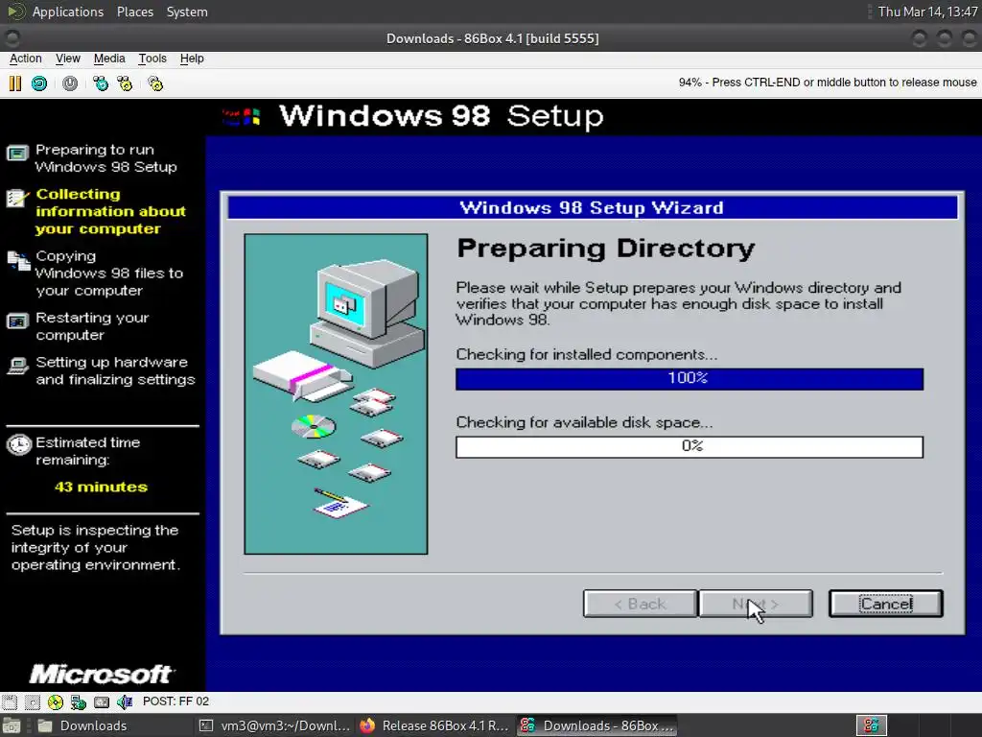The image size is (982, 737).
Task: Select the Downloads - 86Box taskbar item
Action: click(x=597, y=725)
